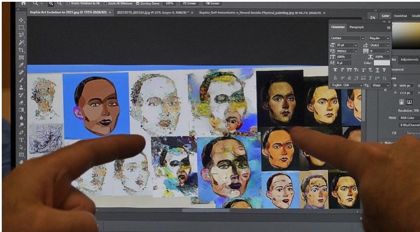Image resolution: width=420 pixels, height=232 pixels.
Task: Toggle Fractions OpenType feature
Action: click(385, 78)
